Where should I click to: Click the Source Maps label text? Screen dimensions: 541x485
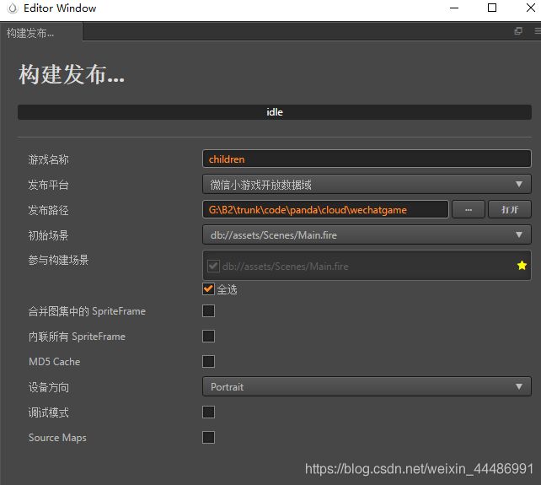click(57, 438)
